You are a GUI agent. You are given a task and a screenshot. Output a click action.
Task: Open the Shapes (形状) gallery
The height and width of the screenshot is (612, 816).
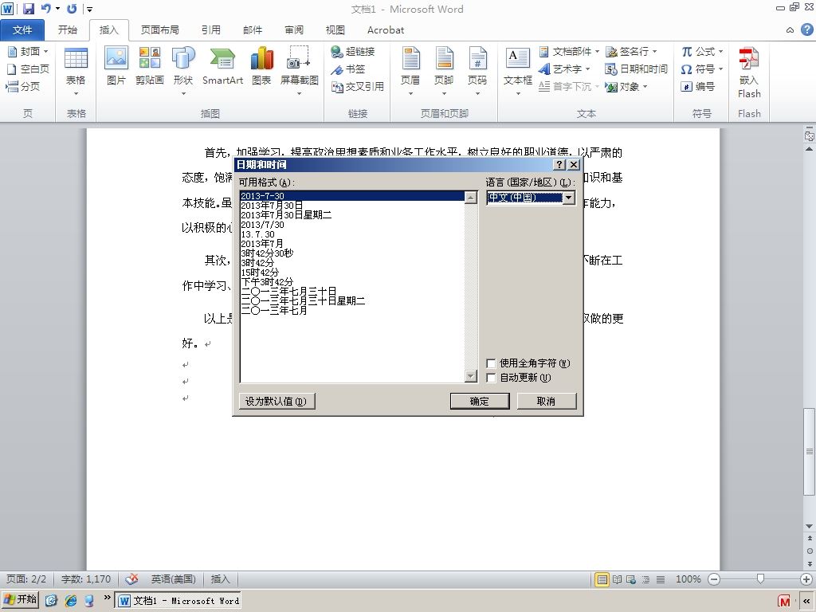[183, 71]
